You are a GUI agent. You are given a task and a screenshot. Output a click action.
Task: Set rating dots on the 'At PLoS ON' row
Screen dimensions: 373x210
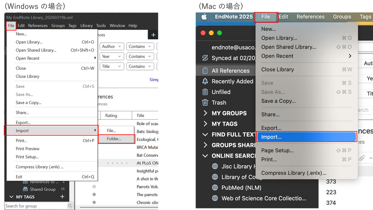click(x=117, y=163)
